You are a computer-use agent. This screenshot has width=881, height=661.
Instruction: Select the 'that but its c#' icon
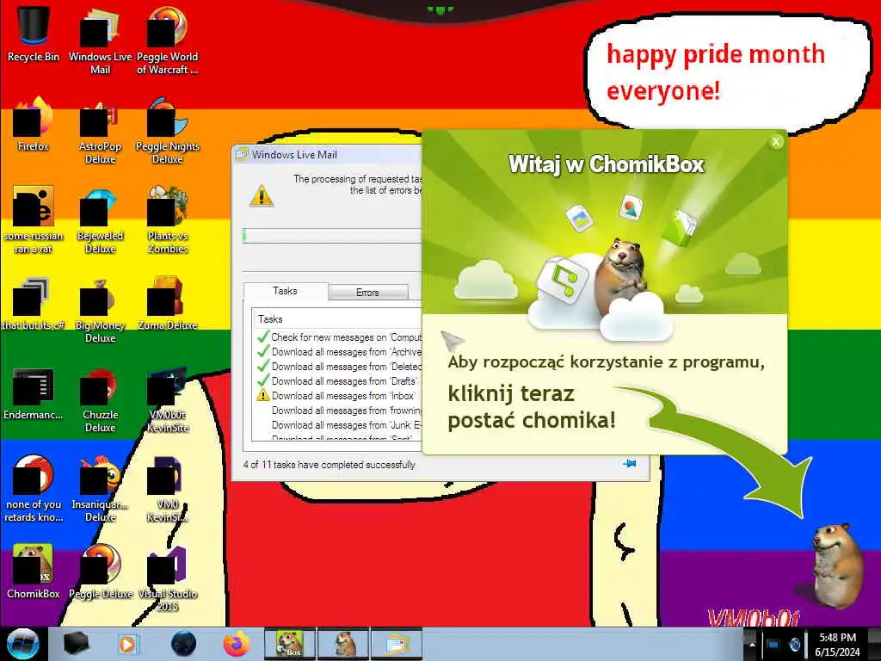pyautogui.click(x=34, y=304)
